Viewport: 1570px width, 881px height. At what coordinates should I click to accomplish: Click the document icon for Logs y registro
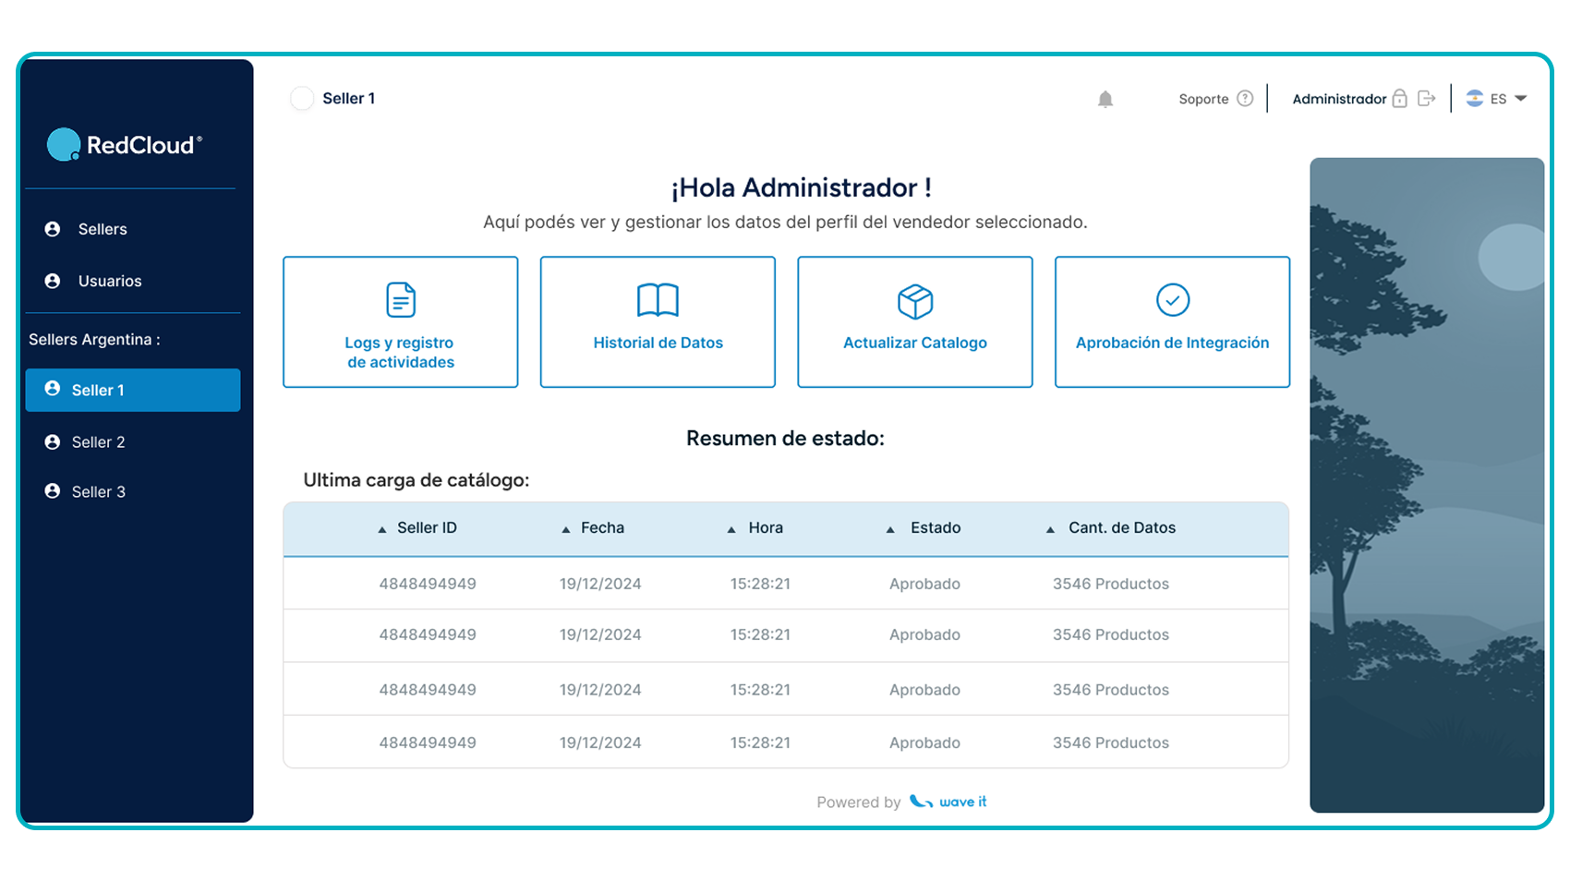(x=401, y=300)
